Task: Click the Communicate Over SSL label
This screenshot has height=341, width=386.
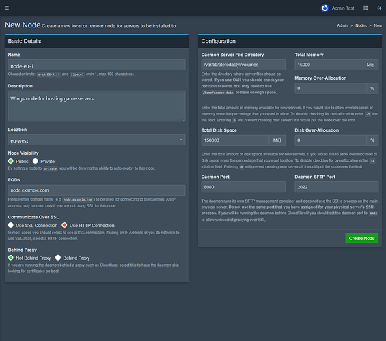Action: (x=33, y=217)
